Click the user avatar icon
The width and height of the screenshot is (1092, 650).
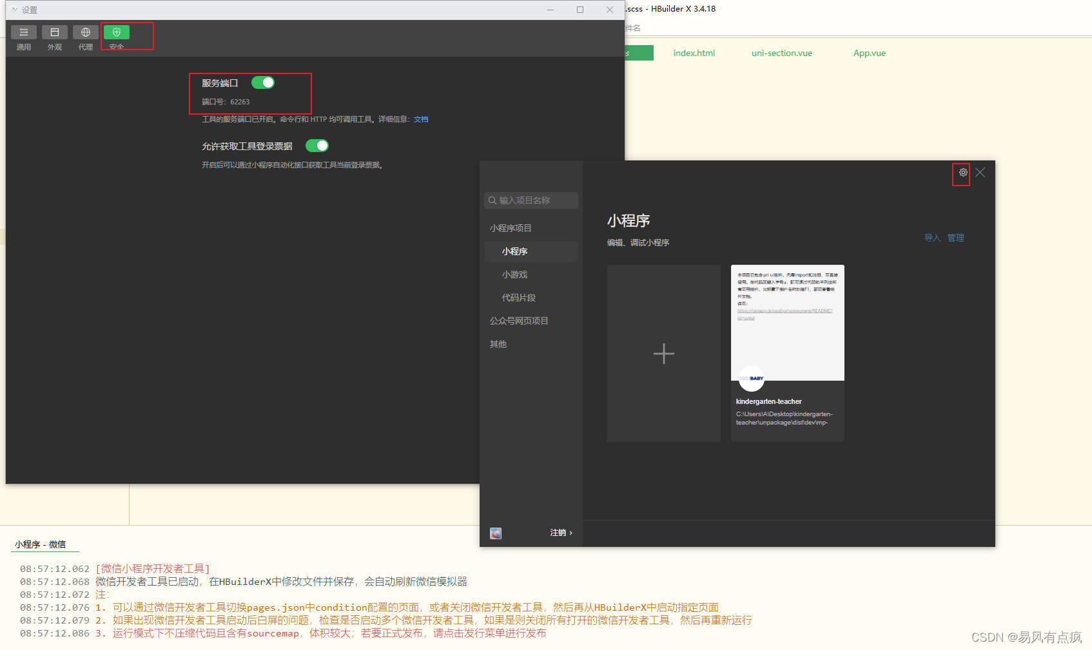(x=496, y=533)
